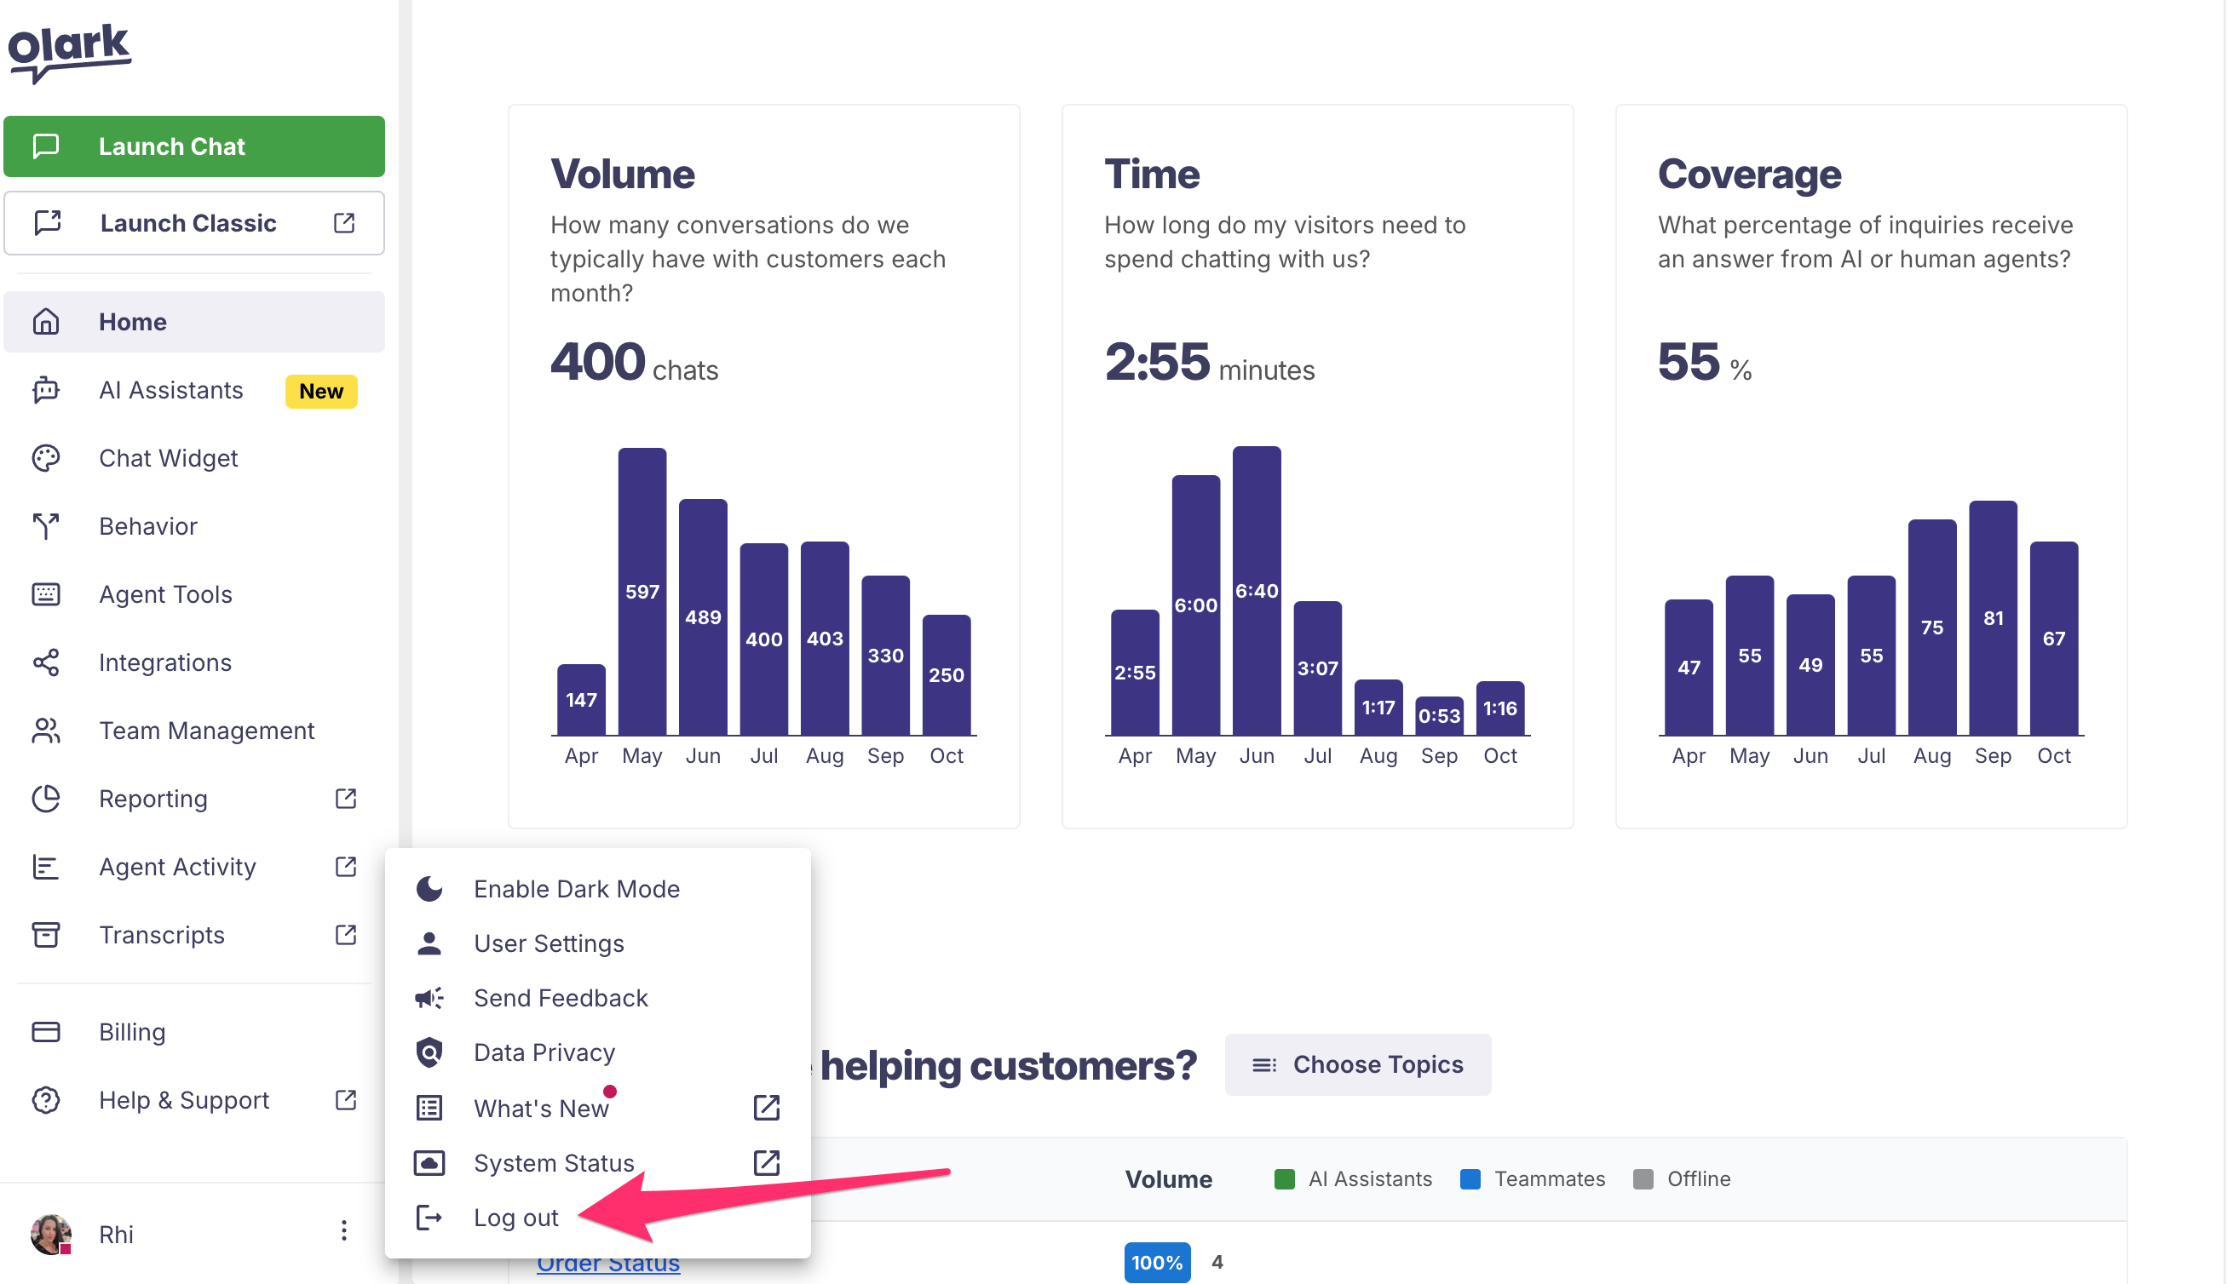Screen dimensions: 2227x1284
Task: Open User Settings menu entry
Action: pos(548,943)
